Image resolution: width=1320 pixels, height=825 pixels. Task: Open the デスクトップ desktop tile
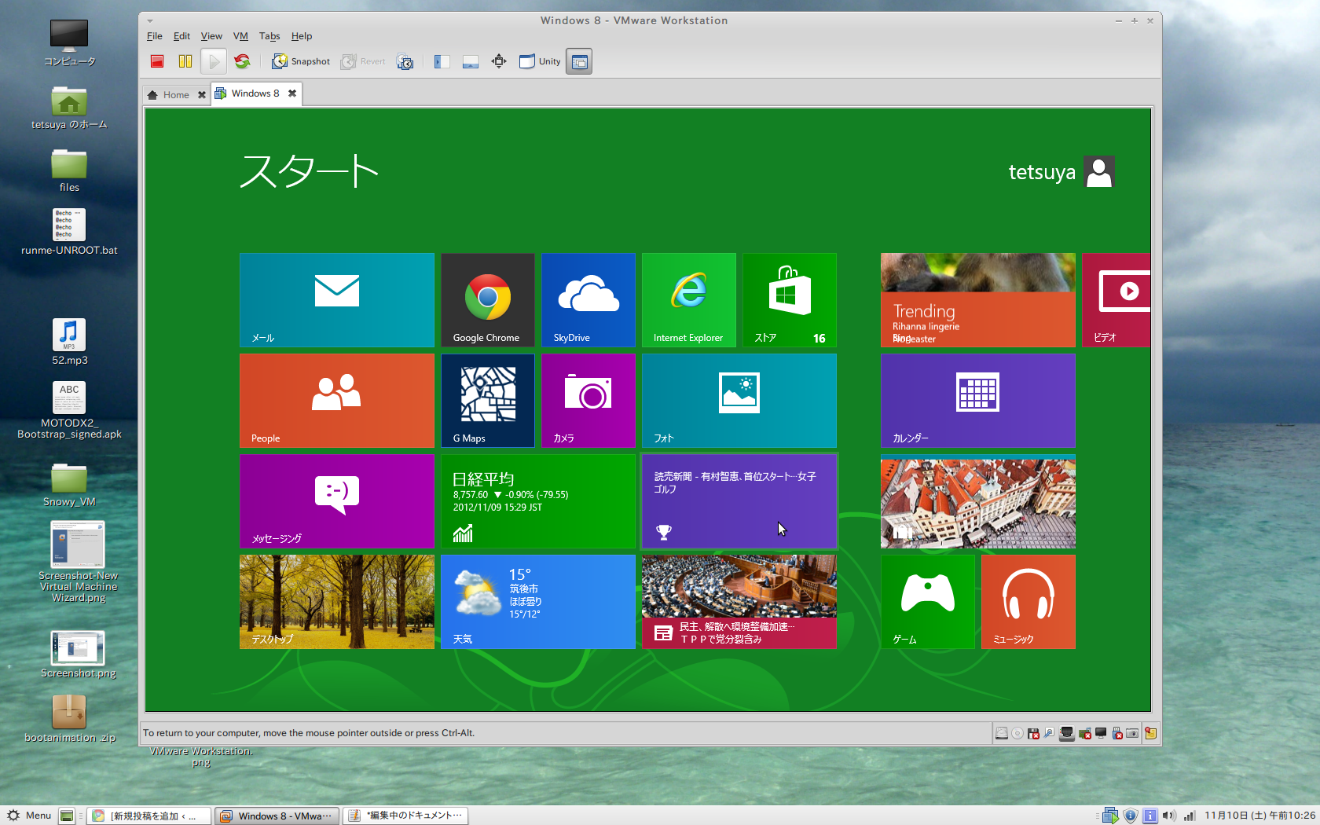click(337, 602)
